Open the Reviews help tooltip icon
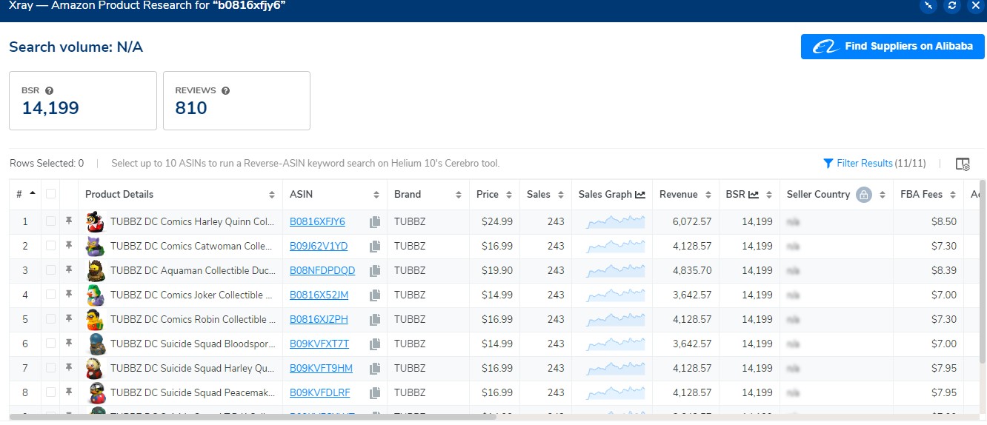987x425 pixels. [226, 90]
